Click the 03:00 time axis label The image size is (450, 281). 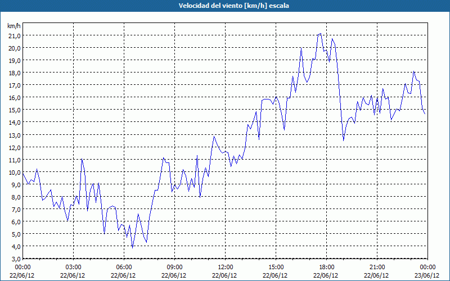[74, 268]
